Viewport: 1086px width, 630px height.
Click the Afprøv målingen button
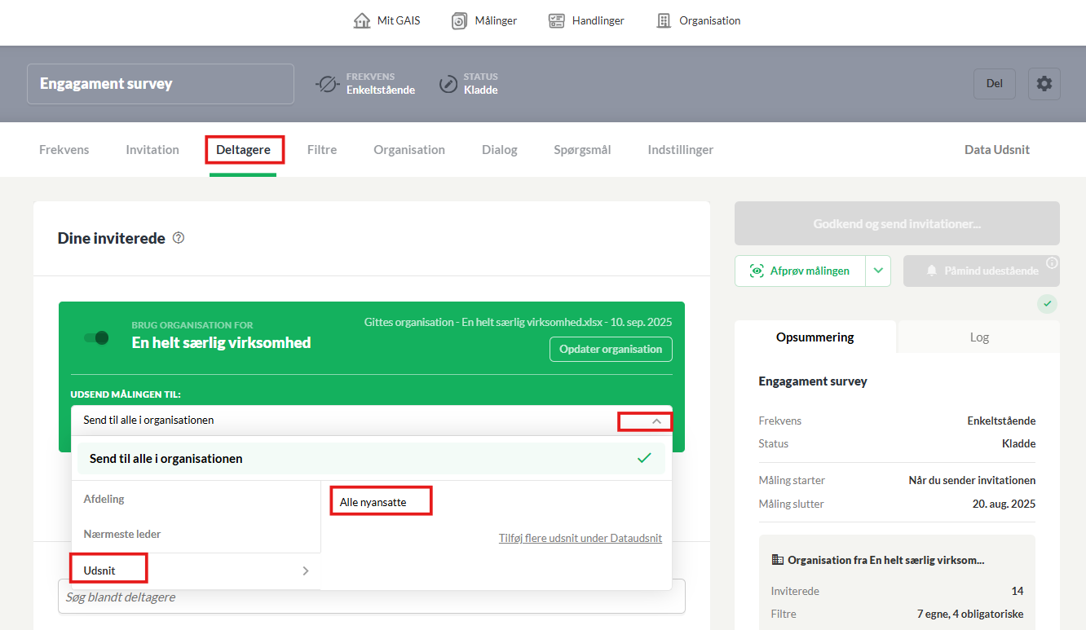click(800, 271)
